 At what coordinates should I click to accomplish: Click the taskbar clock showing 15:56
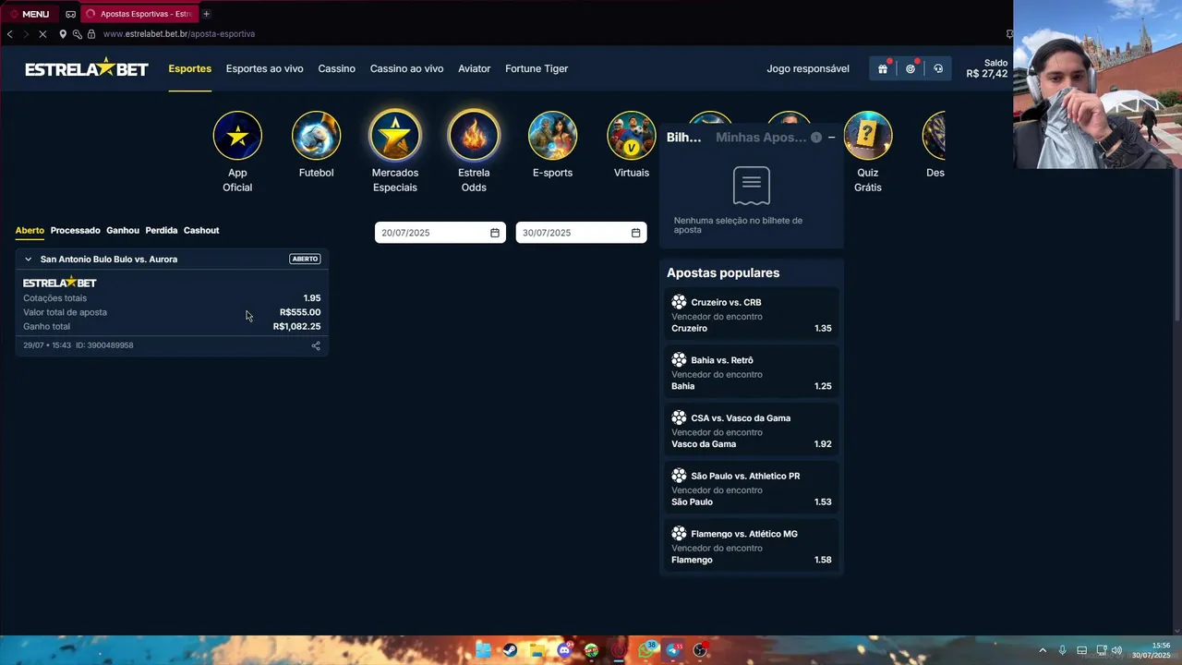click(x=1152, y=650)
